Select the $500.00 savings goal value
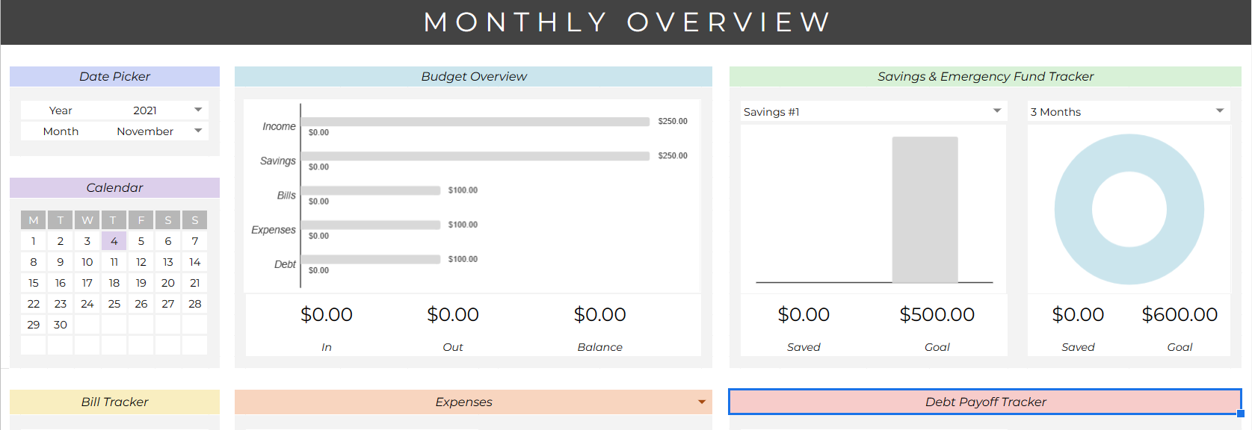 coord(937,314)
